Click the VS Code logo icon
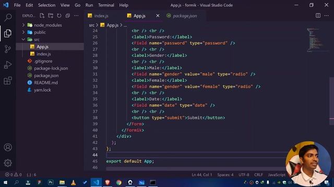The image size is (334, 187). (x=6, y=5)
